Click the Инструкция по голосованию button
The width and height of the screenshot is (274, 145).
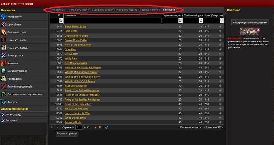tap(250, 23)
